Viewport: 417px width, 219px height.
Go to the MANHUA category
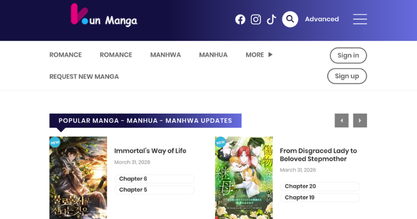click(213, 55)
